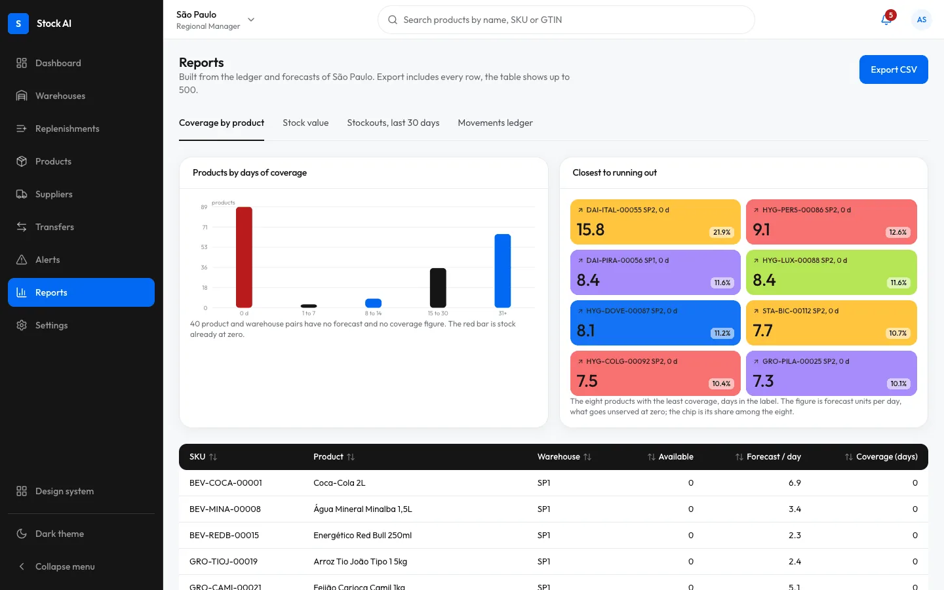Open the HYG-PERS-00086 card
944x590 pixels.
click(831, 222)
